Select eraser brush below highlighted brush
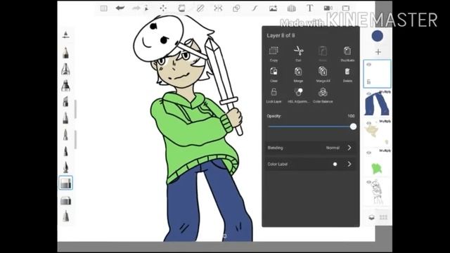The height and width of the screenshot is (253, 450). pos(65,200)
